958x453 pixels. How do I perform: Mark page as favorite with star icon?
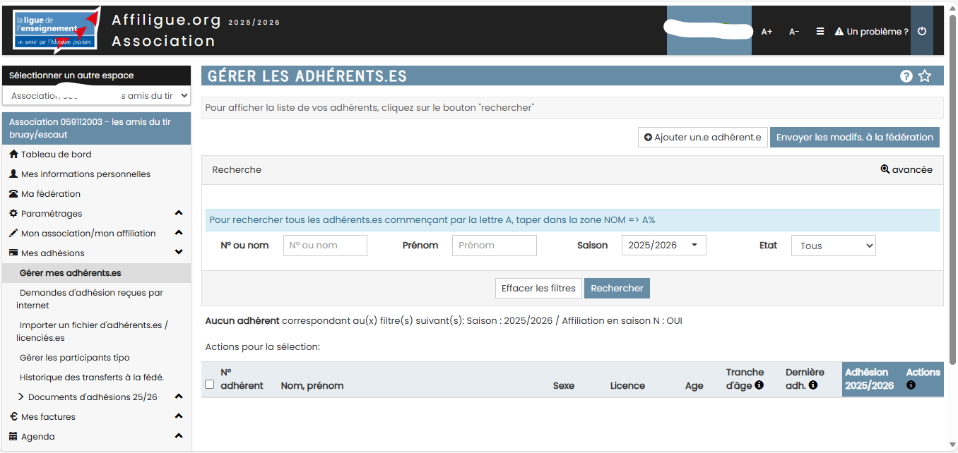click(x=925, y=76)
